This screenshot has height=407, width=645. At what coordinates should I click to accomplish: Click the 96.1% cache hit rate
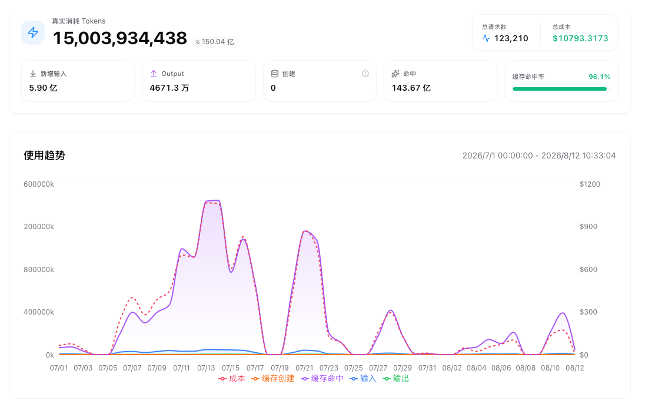coord(599,77)
